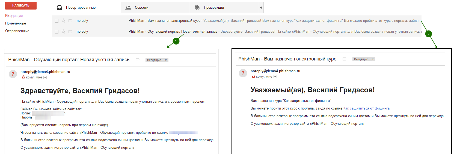The width and height of the screenshot is (460, 161).
Task: Click sender avatar in 'Вам назначен электронный курс' email
Action: tap(243, 73)
